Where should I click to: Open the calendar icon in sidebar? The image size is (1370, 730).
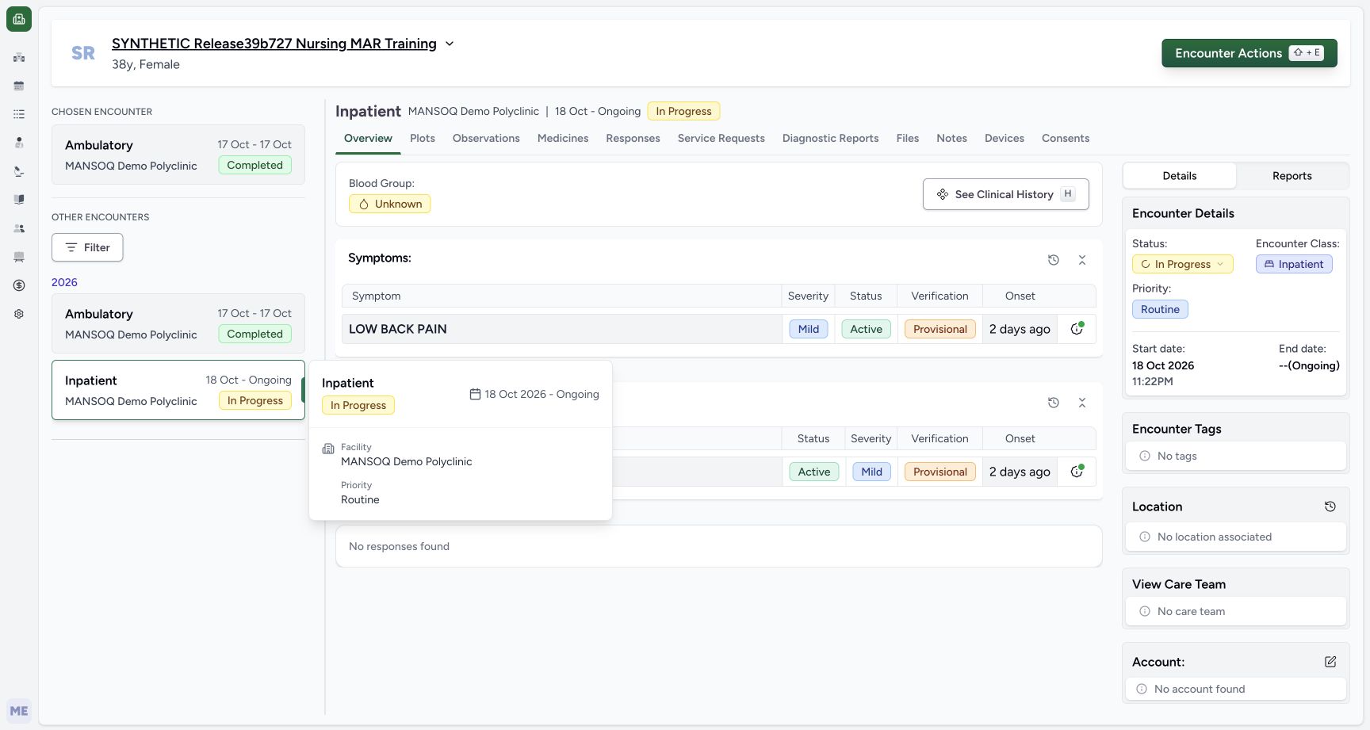(x=19, y=86)
